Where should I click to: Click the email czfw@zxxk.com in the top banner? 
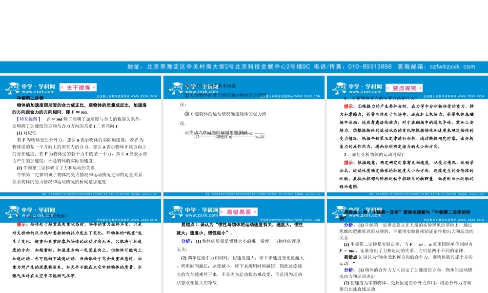452,66
